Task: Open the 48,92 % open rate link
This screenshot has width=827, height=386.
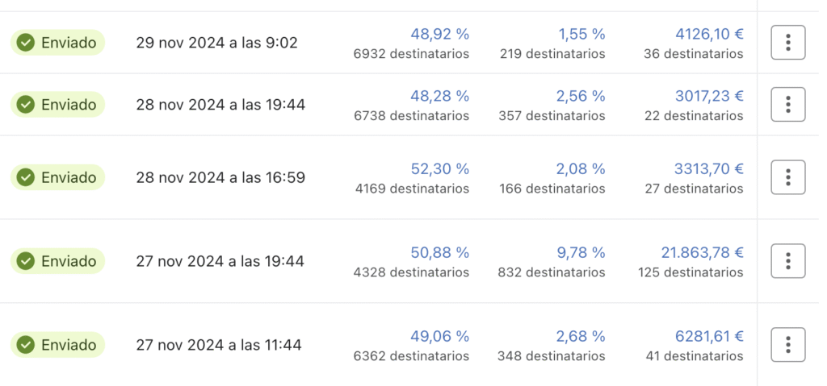Action: click(439, 34)
